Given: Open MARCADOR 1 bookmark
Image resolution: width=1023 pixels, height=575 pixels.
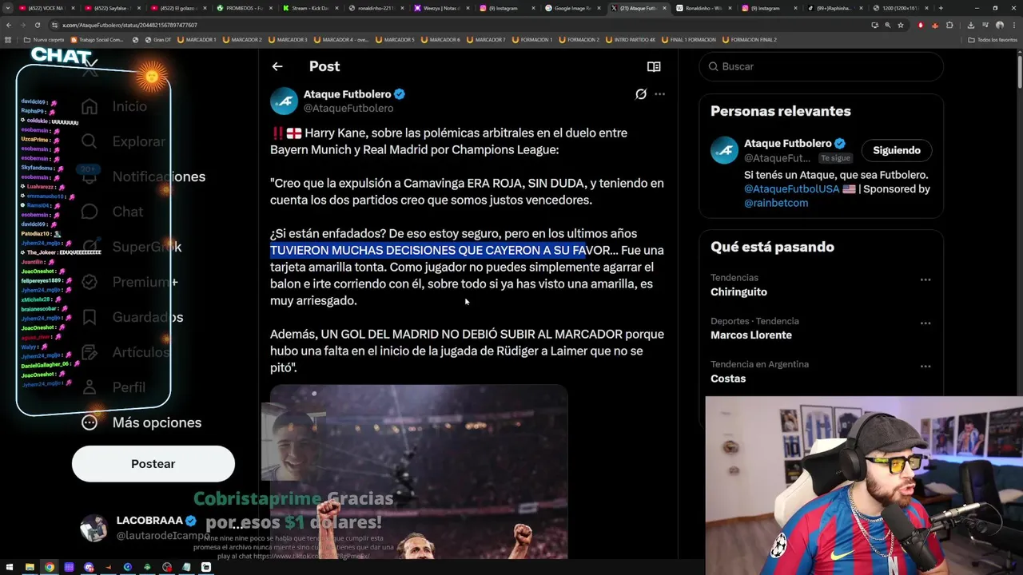Looking at the screenshot, I should click(x=197, y=39).
